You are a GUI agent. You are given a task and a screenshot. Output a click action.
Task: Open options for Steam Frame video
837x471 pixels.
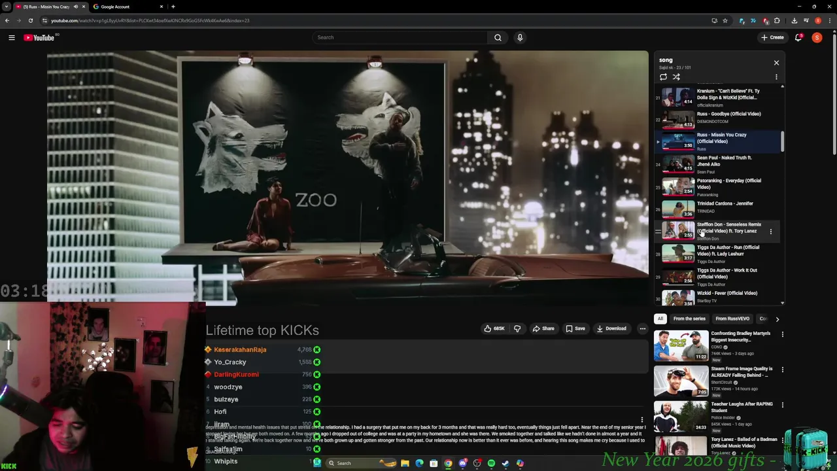pos(782,370)
